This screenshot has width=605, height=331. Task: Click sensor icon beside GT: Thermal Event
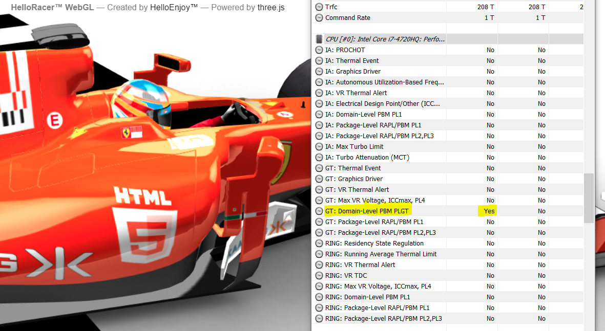319,168
